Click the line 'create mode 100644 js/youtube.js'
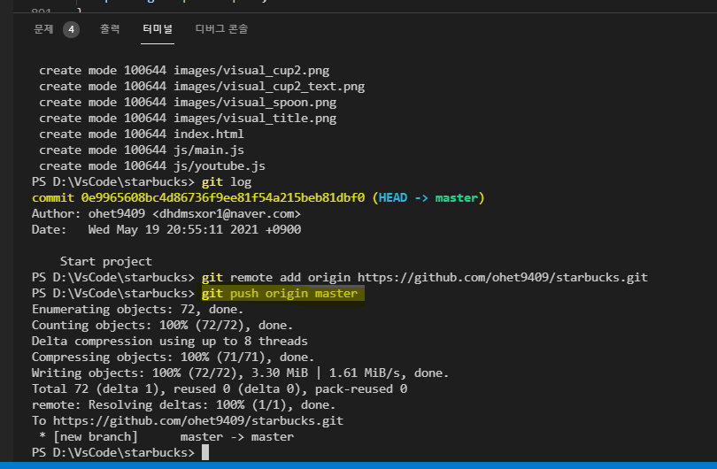This screenshot has height=469, width=717. [x=152, y=166]
